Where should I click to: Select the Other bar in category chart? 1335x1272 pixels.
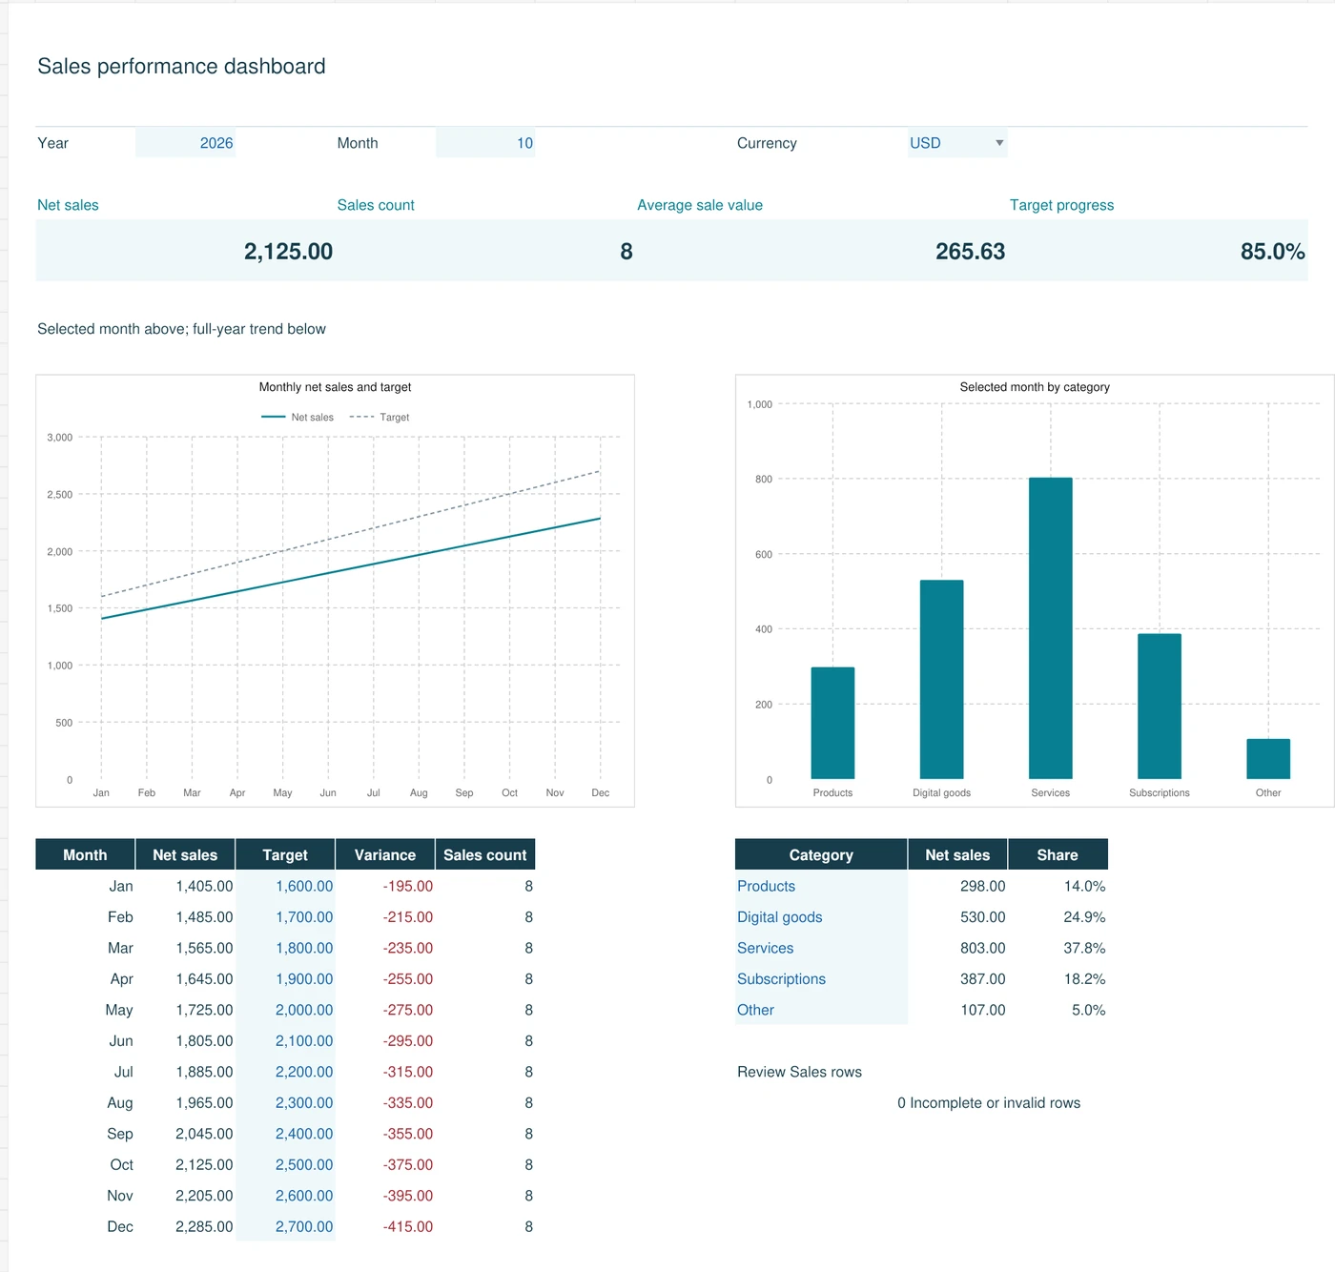tap(1268, 759)
